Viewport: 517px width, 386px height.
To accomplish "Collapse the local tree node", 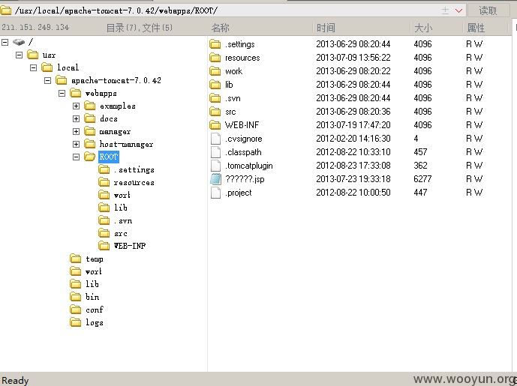I will point(33,67).
